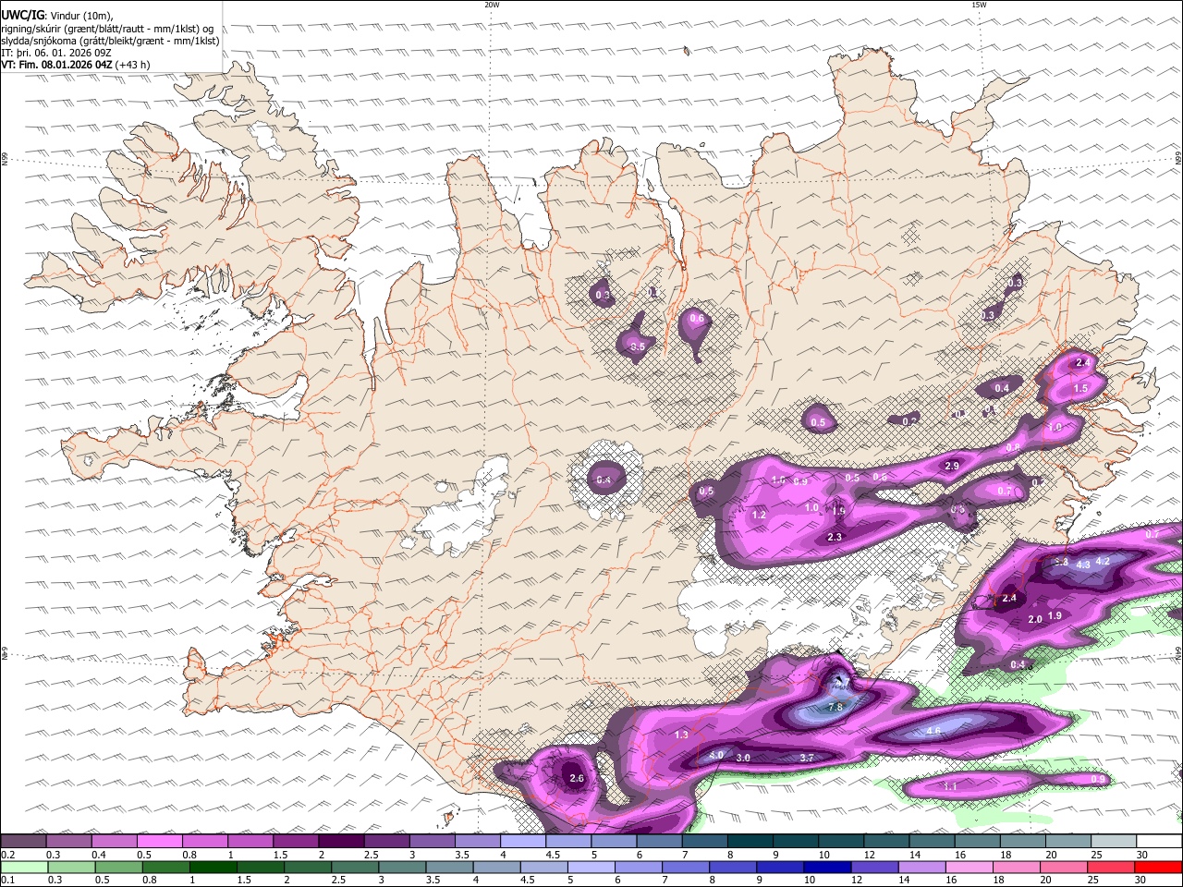Click the 1.1 precipitation value offshore
The image size is (1183, 887).
click(951, 786)
